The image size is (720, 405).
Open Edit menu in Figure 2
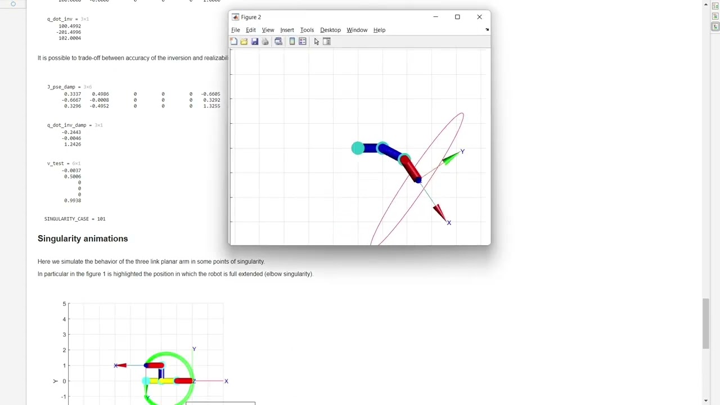251,30
